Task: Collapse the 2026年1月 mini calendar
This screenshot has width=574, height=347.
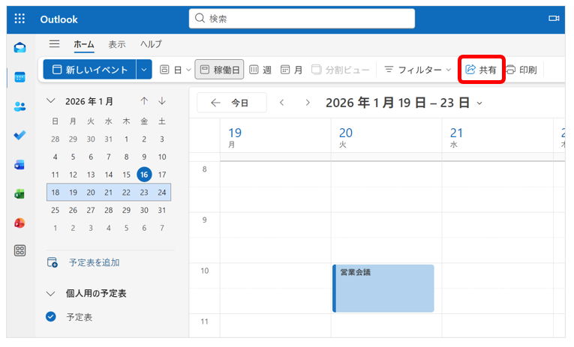Action: [x=51, y=101]
